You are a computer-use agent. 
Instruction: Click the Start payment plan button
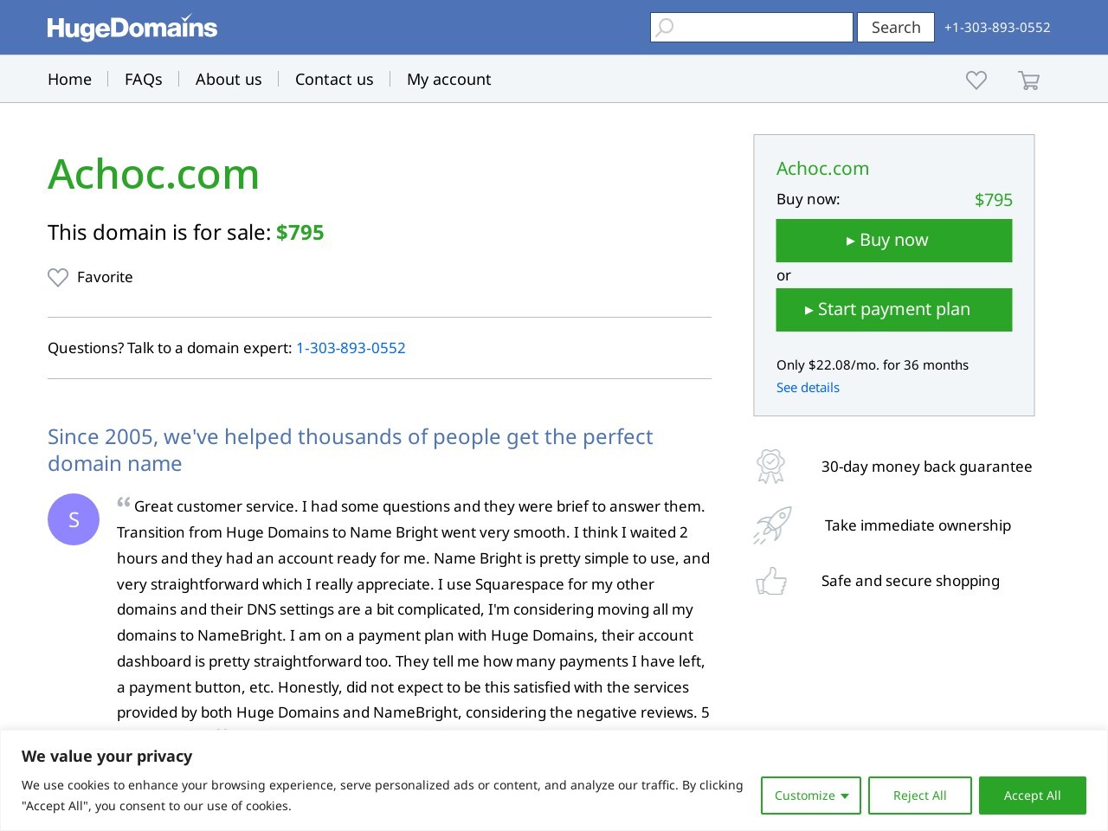tap(893, 310)
